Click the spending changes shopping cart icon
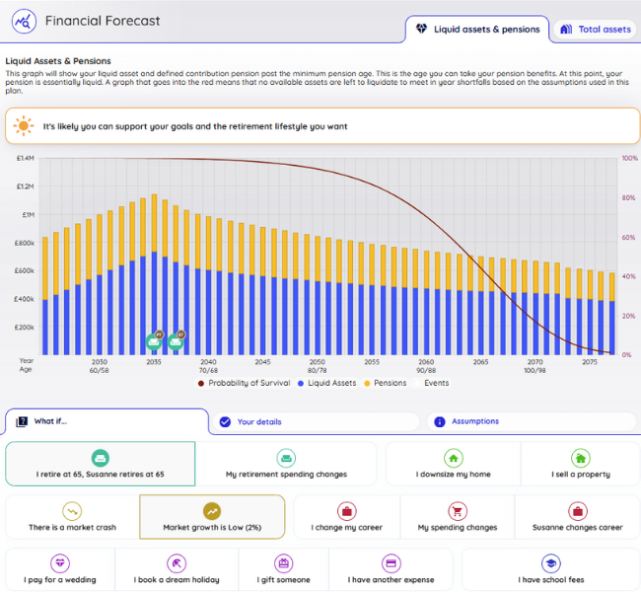 [x=458, y=511]
